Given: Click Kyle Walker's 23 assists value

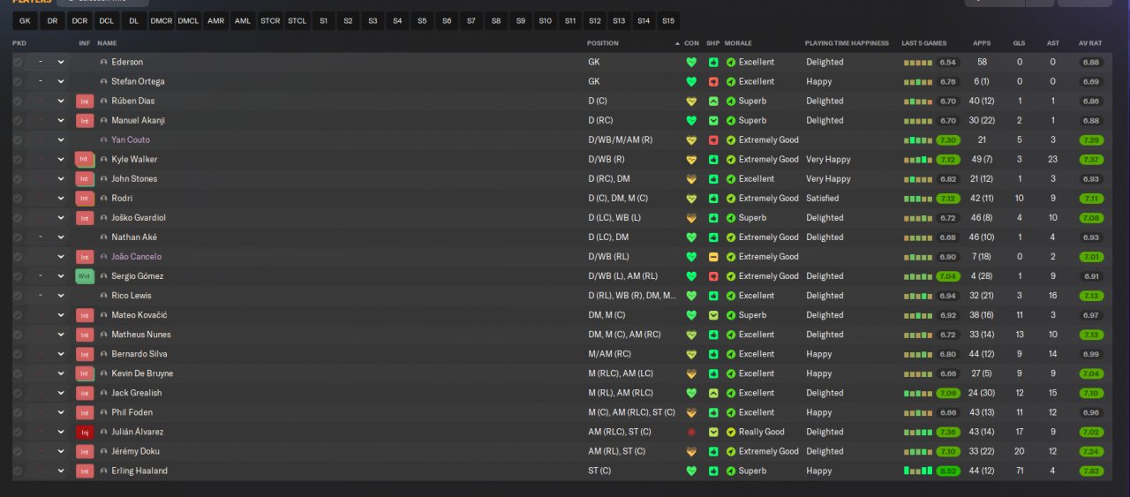Looking at the screenshot, I should pos(1052,160).
